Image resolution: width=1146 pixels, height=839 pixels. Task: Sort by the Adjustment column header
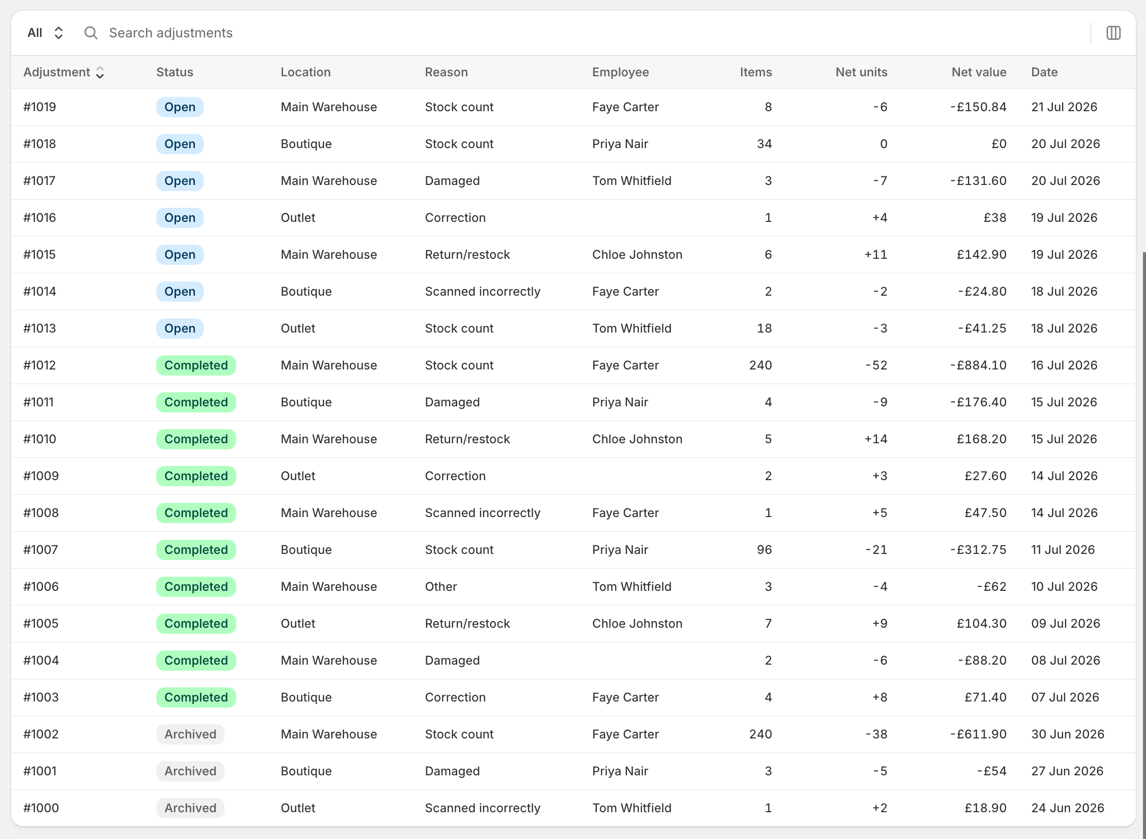[x=64, y=72]
